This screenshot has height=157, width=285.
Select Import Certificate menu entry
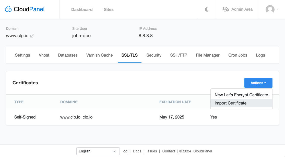click(230, 103)
